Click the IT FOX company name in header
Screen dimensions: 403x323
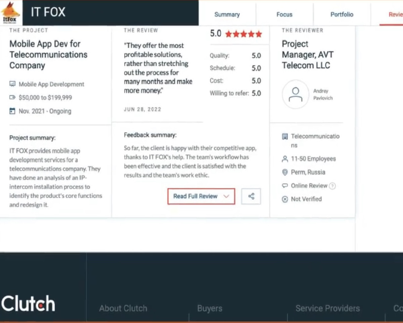pyautogui.click(x=48, y=12)
